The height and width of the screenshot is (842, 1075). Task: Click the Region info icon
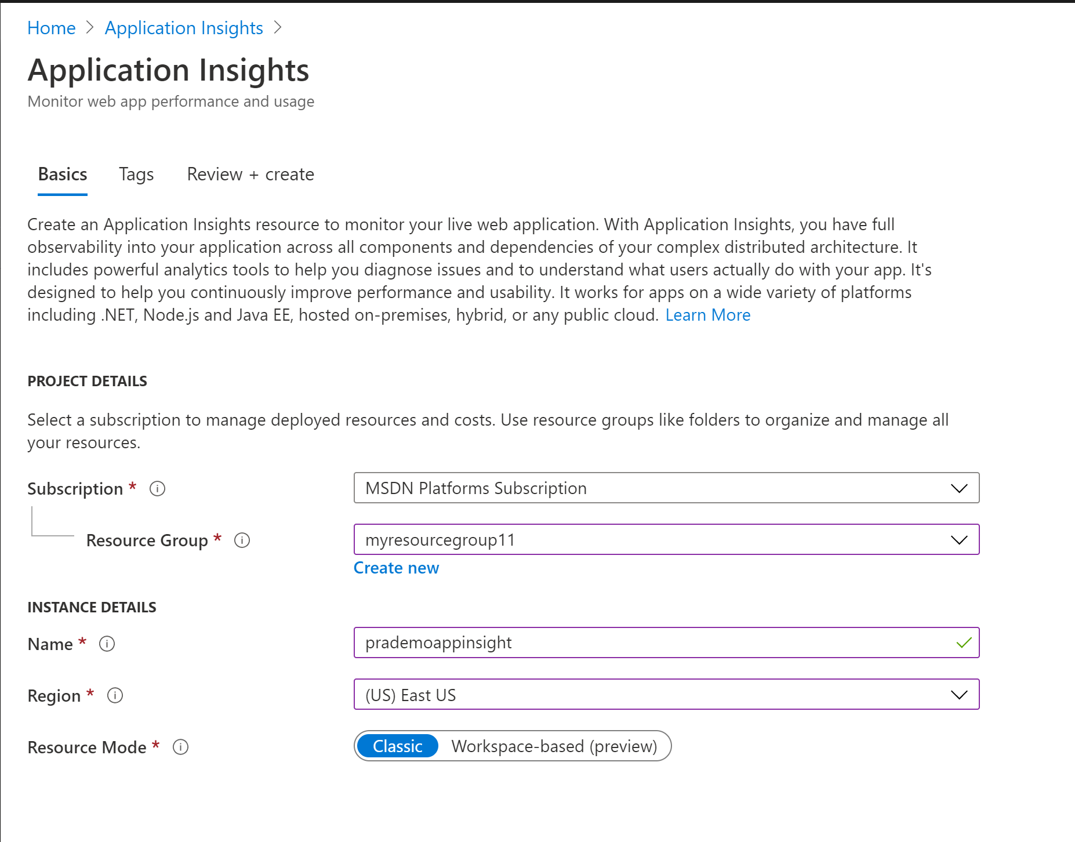click(115, 695)
